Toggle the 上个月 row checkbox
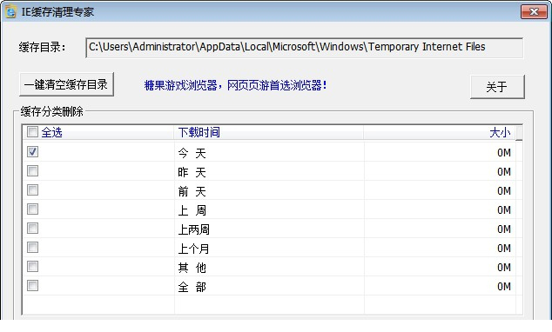This screenshot has height=332, width=552. [x=32, y=248]
